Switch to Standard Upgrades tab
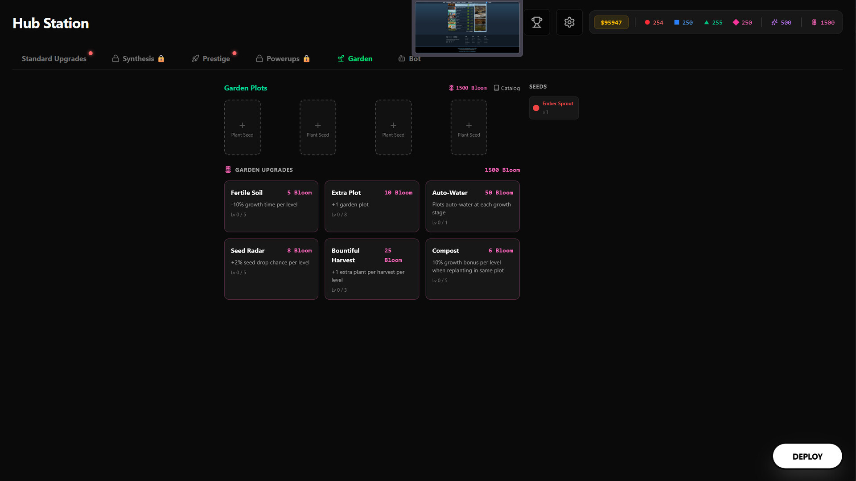Screen dimensions: 856x481 54,59
